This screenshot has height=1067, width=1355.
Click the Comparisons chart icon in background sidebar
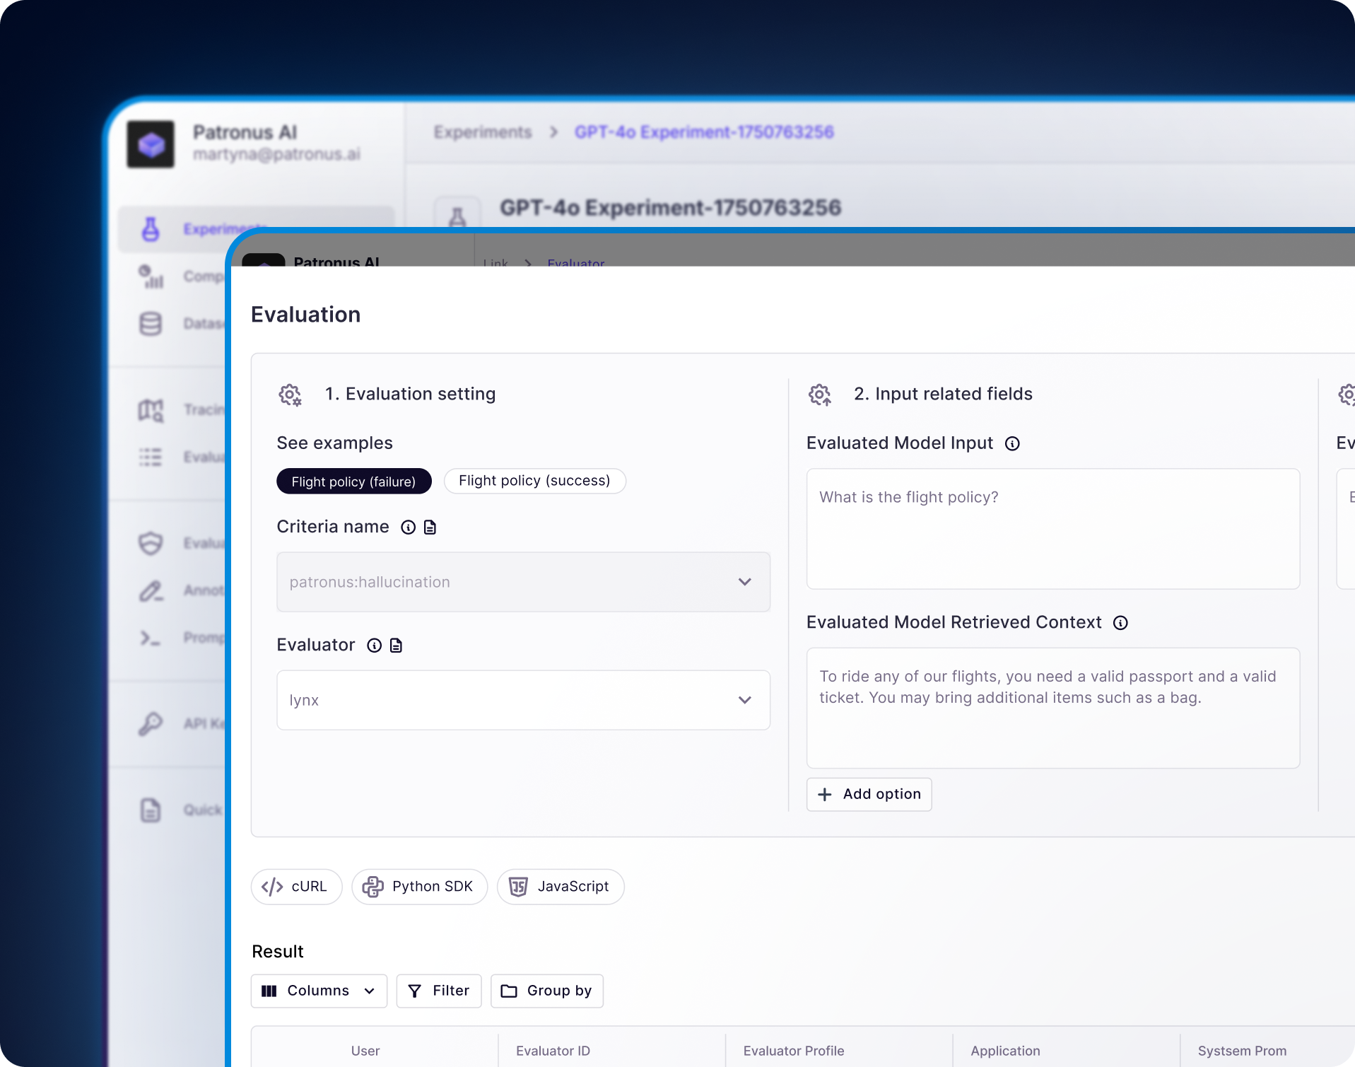151,276
